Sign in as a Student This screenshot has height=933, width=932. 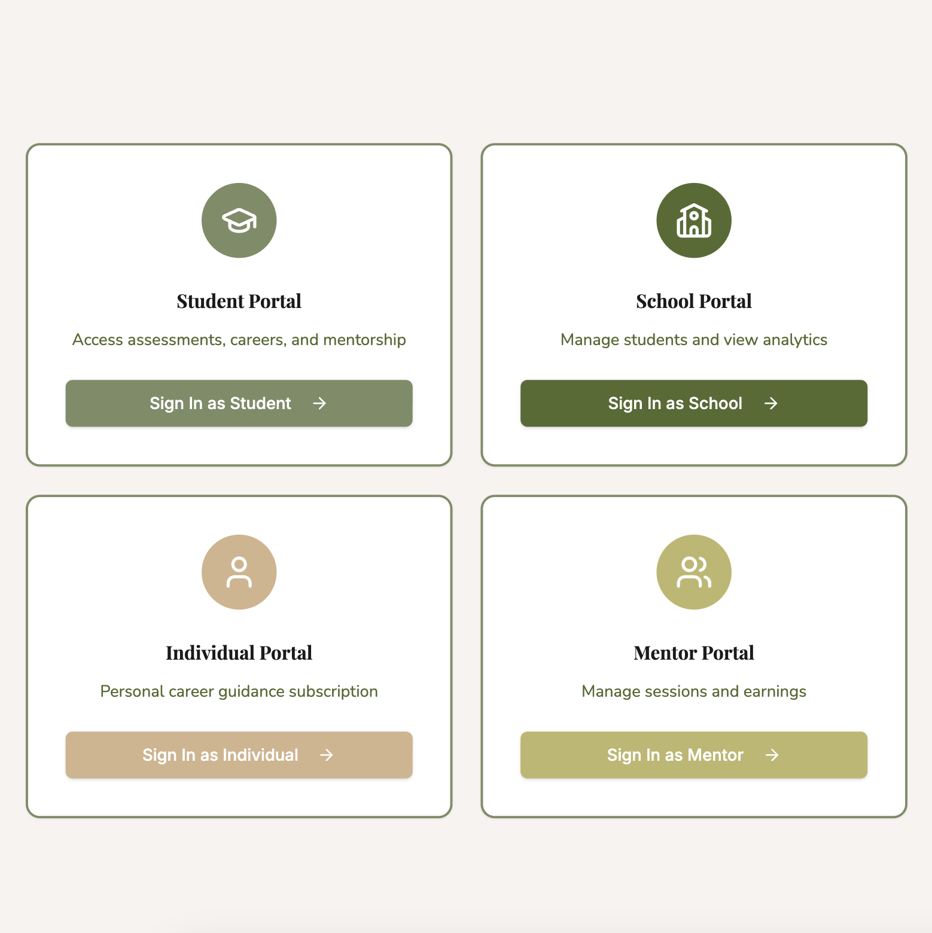239,403
